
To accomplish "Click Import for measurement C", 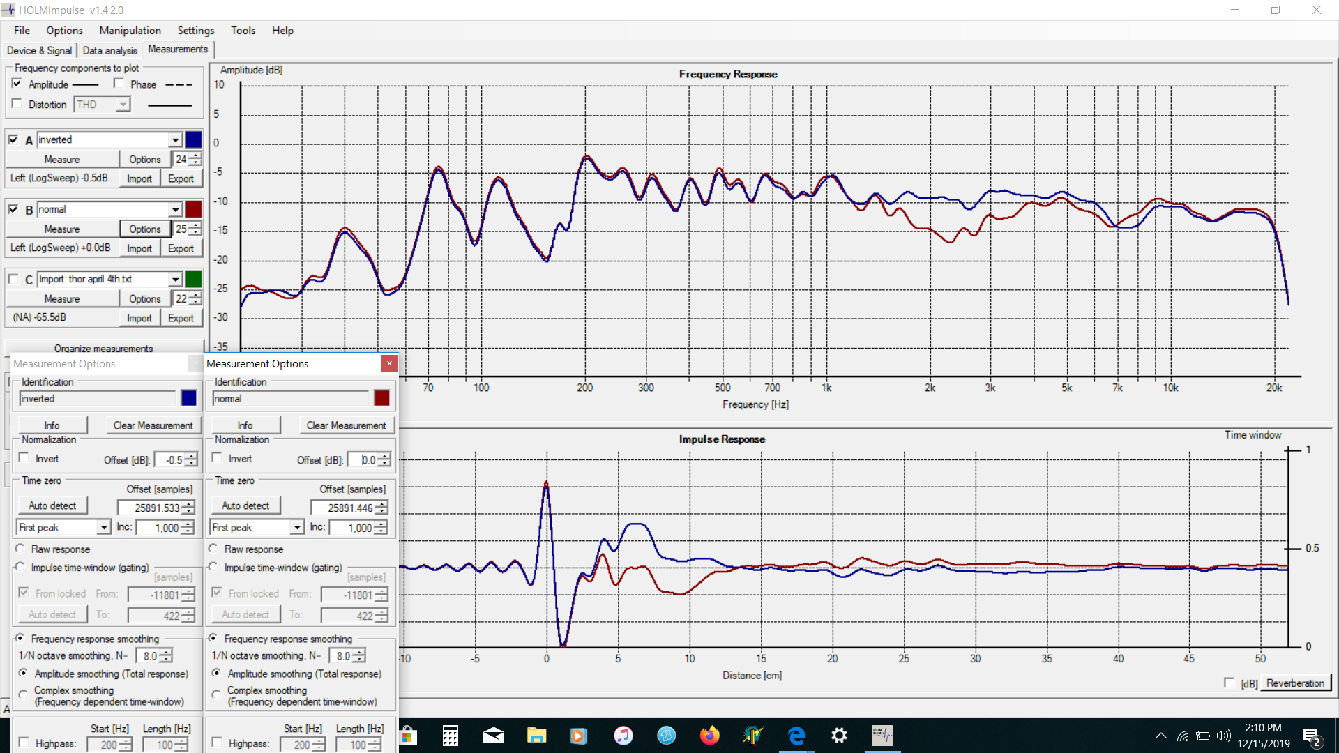I will [x=139, y=318].
